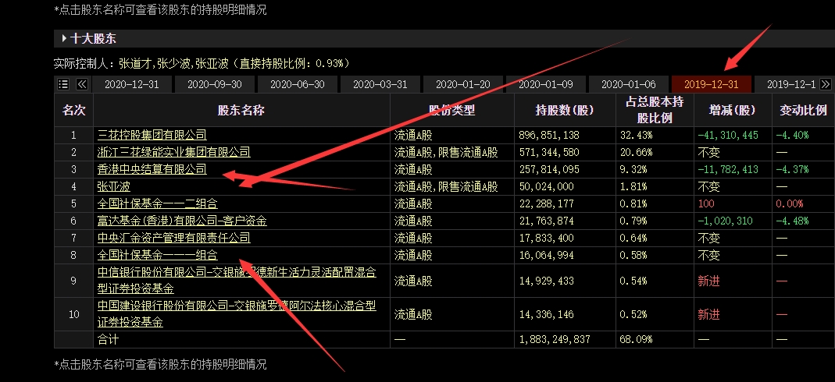Image resolution: width=835 pixels, height=382 pixels.
Task: Select the 2020-09-30 date tab
Action: point(215,84)
